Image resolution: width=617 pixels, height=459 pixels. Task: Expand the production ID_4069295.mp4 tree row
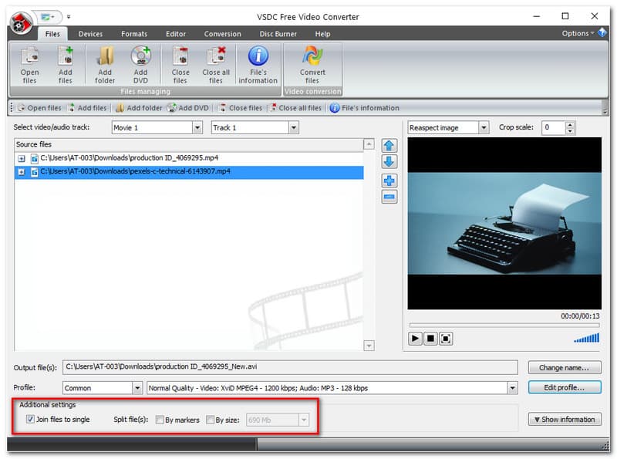(x=22, y=159)
